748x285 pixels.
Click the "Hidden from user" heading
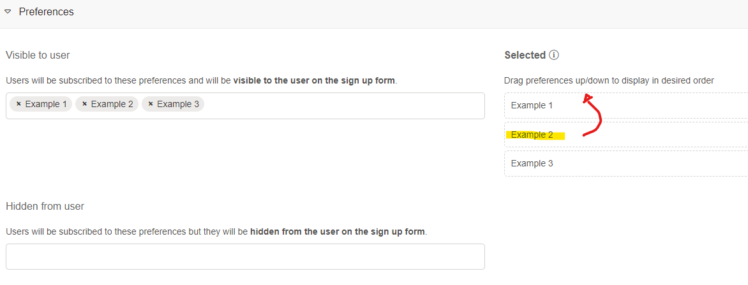point(45,206)
